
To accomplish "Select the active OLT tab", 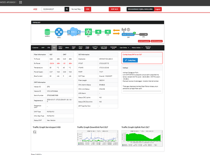I will 54,48.
